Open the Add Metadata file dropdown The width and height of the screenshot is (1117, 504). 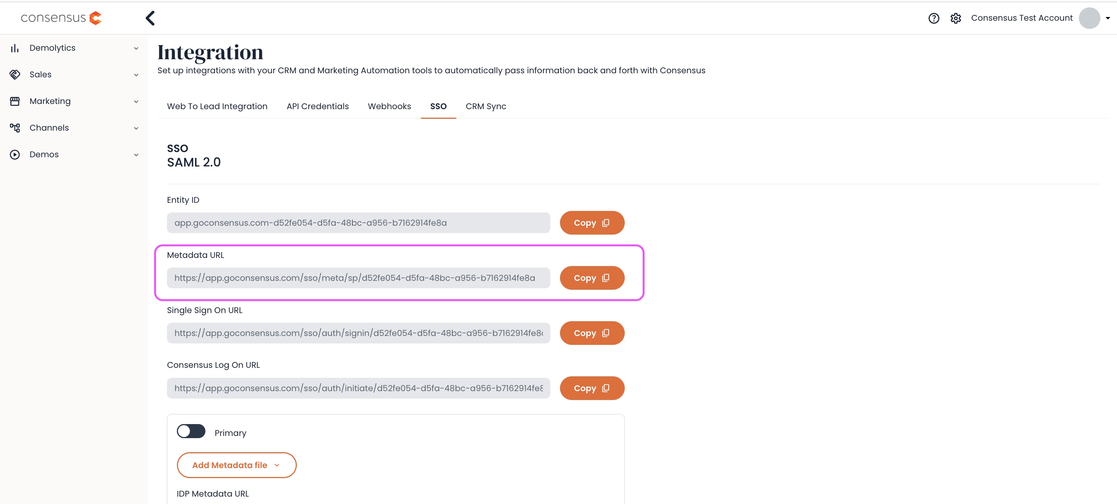237,465
